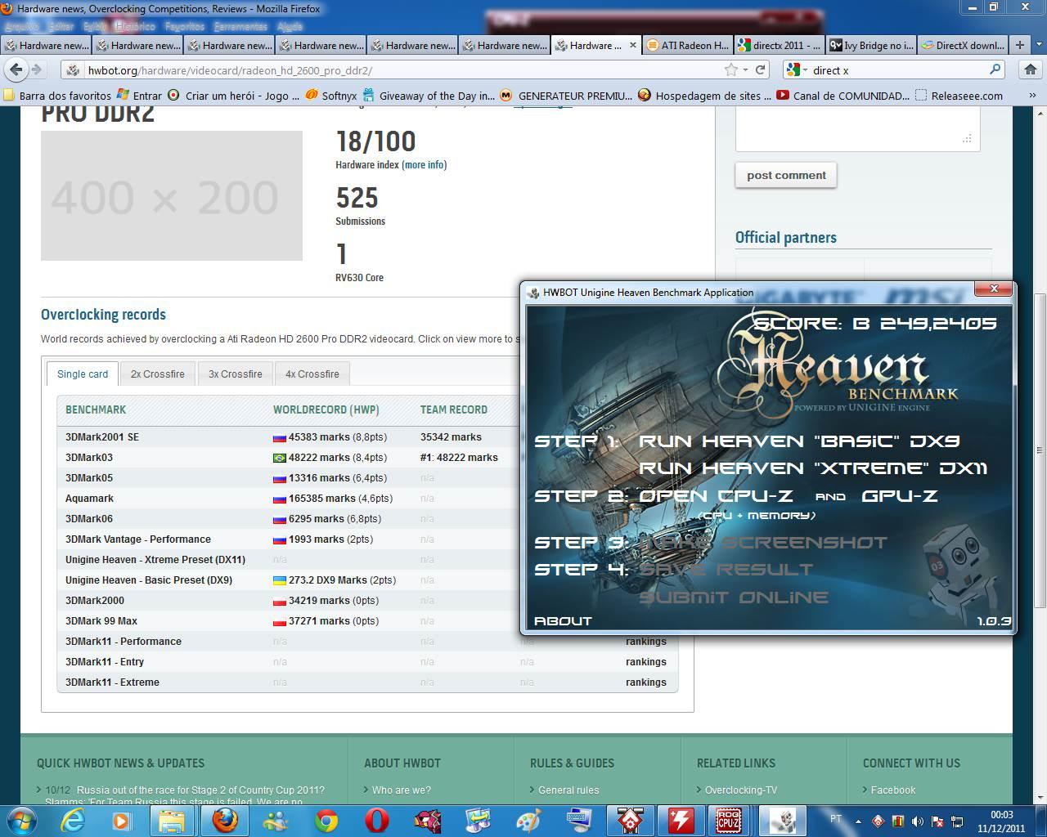
Task: Focus the hwbot.org address bar
Action: tap(393, 70)
